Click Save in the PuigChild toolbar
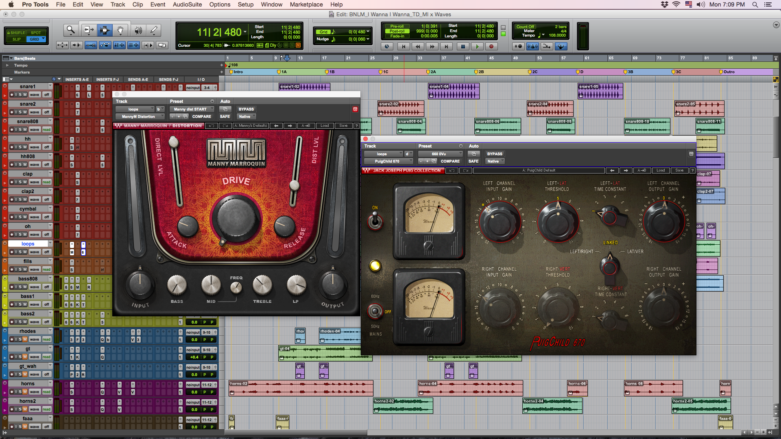This screenshot has height=439, width=781. coord(679,170)
